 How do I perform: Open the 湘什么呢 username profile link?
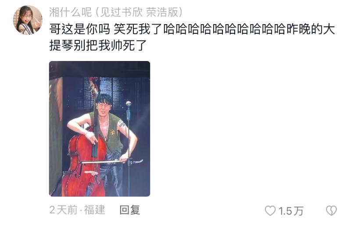(71, 12)
